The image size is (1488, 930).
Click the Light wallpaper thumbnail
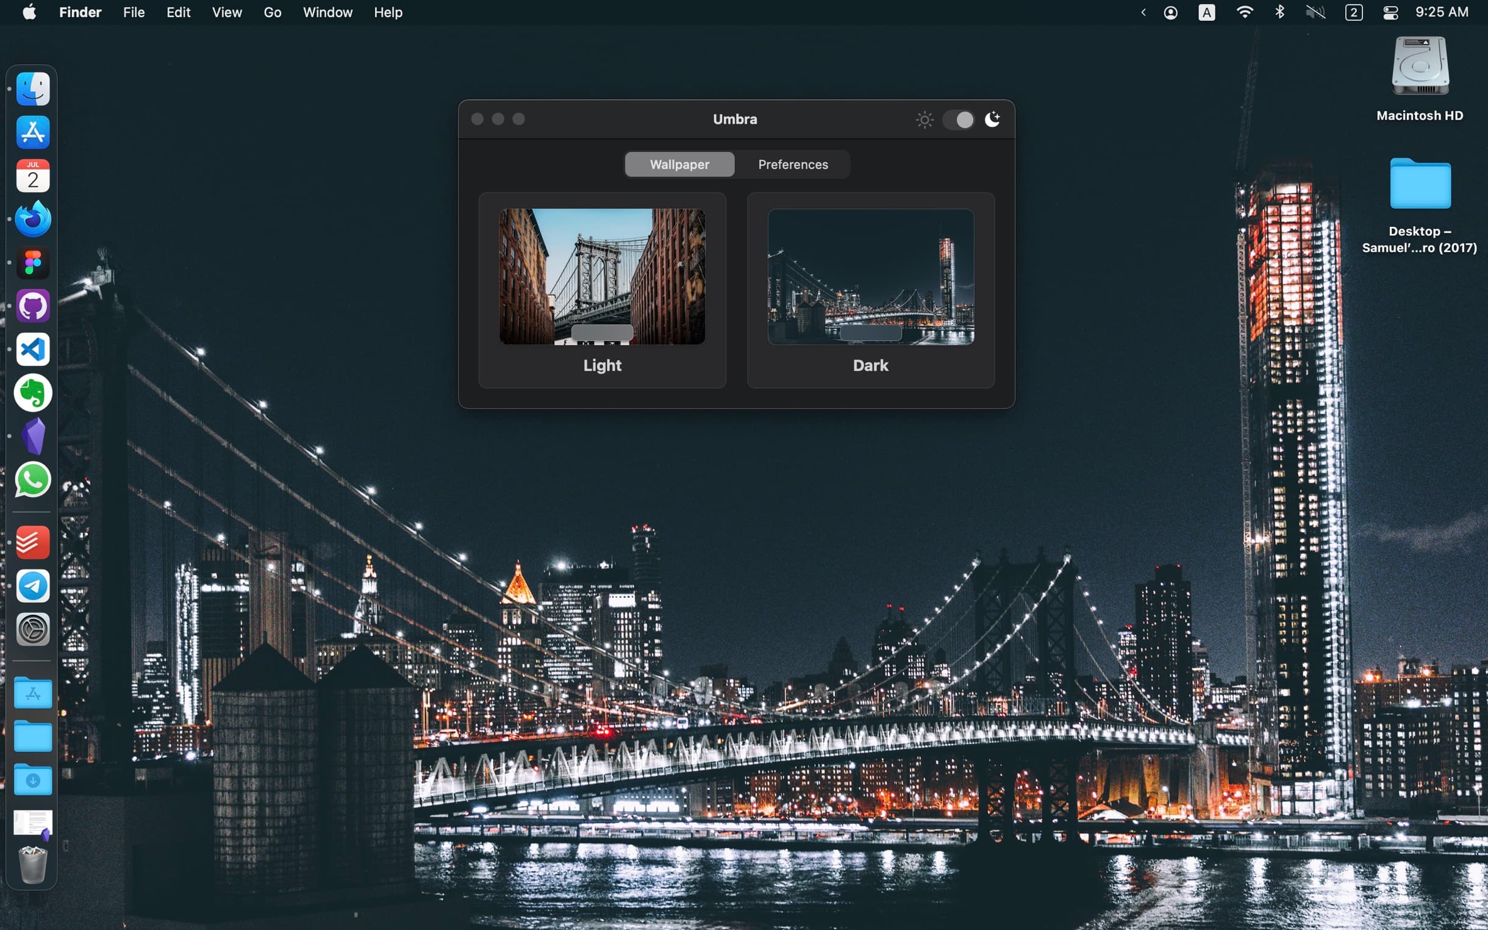pos(602,276)
